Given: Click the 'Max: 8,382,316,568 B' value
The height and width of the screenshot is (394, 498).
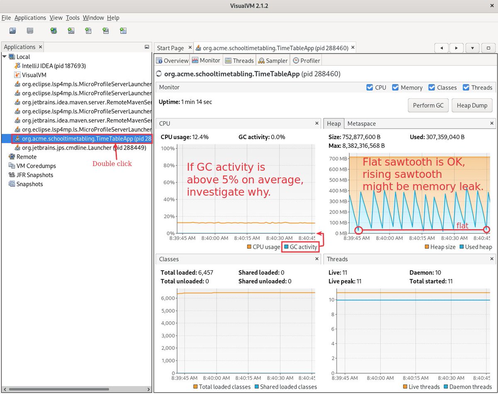Looking at the screenshot, I should pyautogui.click(x=356, y=146).
